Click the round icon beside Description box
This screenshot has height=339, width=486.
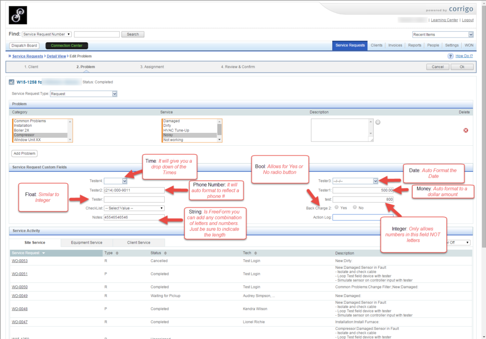tap(378, 122)
